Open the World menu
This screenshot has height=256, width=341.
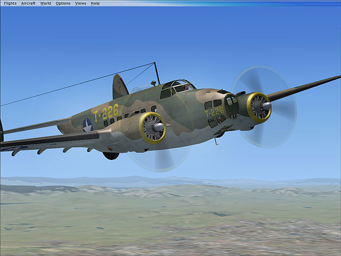coord(46,4)
